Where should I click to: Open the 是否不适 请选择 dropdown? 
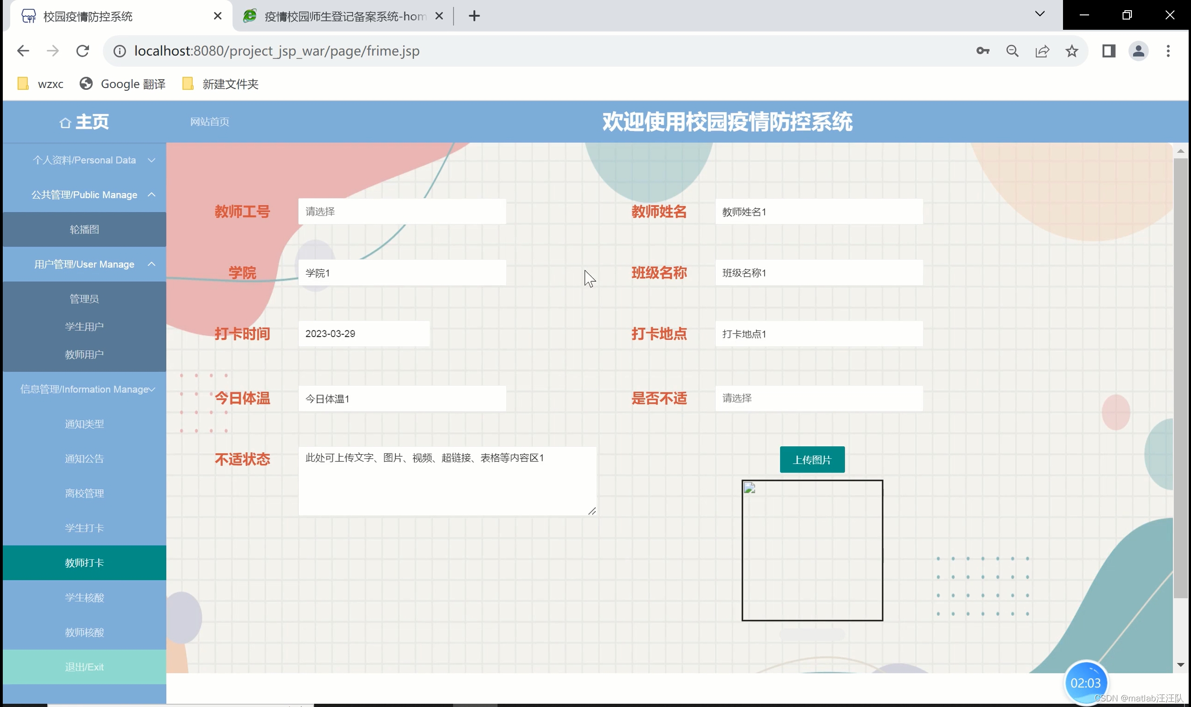point(819,398)
